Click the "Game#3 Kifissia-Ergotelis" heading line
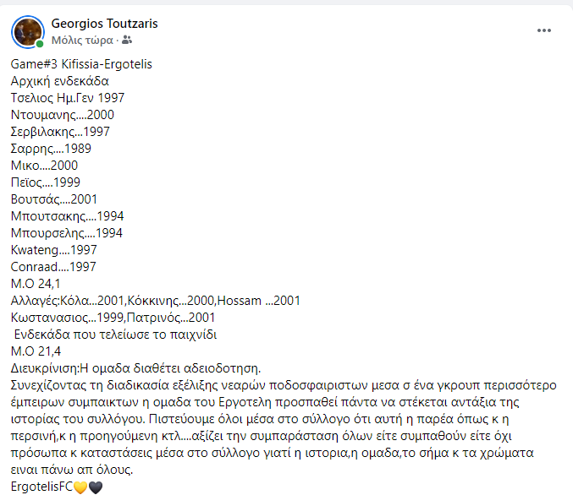This screenshot has width=573, height=495. click(x=81, y=64)
